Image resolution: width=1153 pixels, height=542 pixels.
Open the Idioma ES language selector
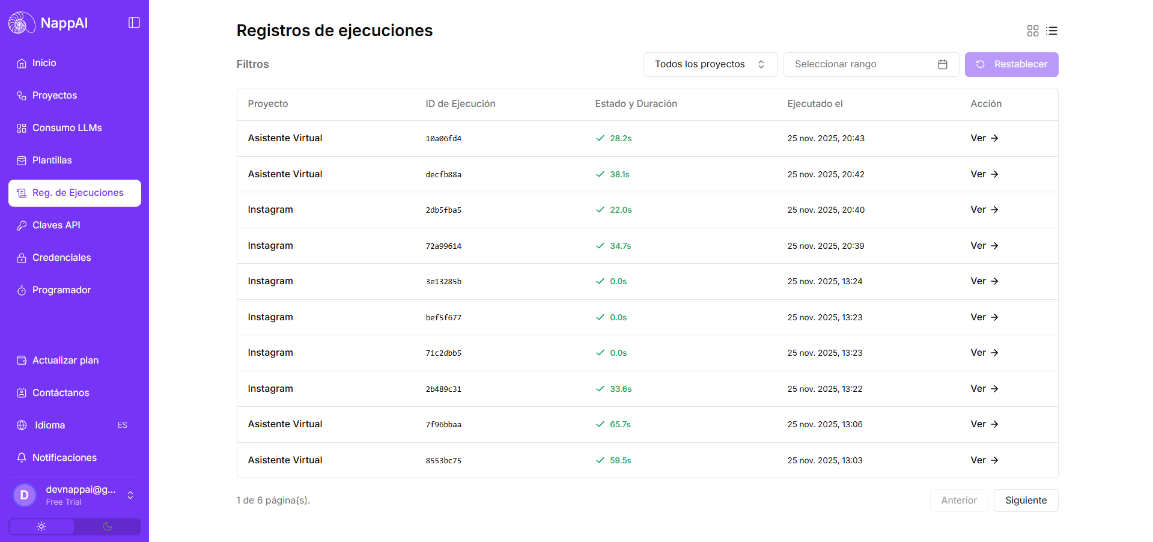pos(49,425)
